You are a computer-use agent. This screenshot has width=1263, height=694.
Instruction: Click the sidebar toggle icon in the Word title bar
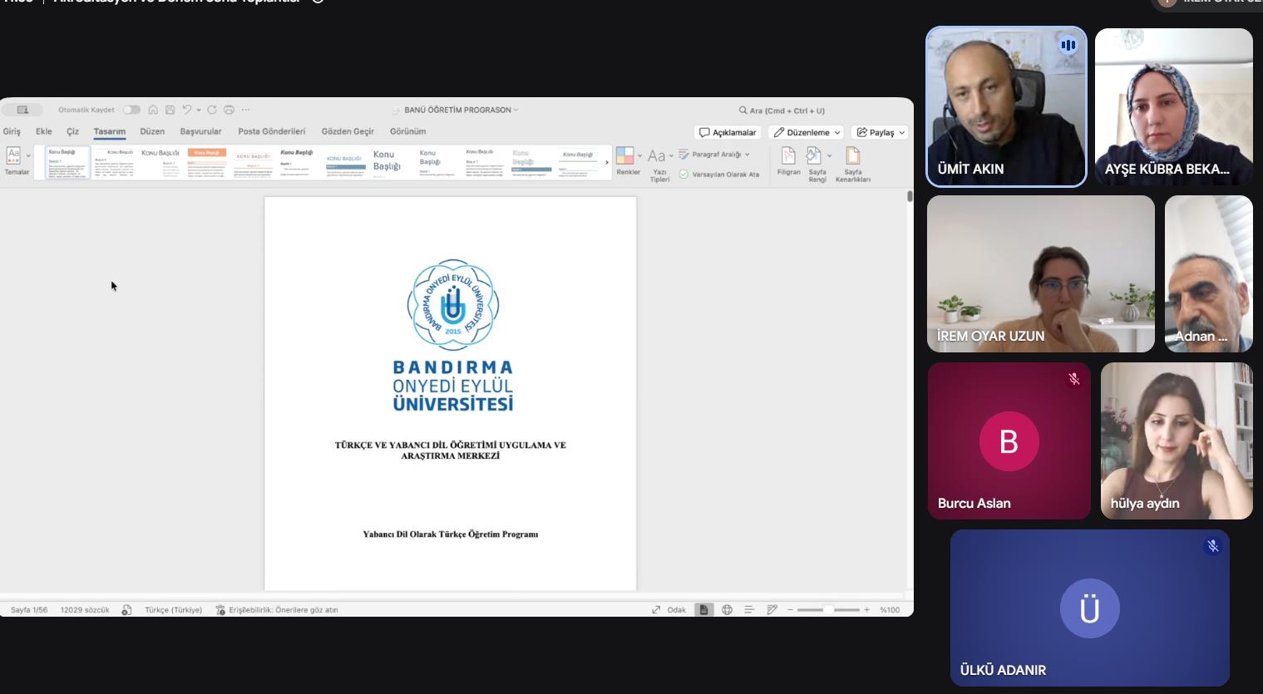pyautogui.click(x=22, y=110)
